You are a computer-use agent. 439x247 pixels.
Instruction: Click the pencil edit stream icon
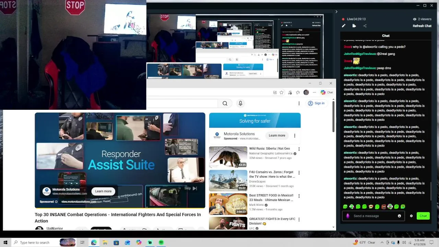coord(344,26)
